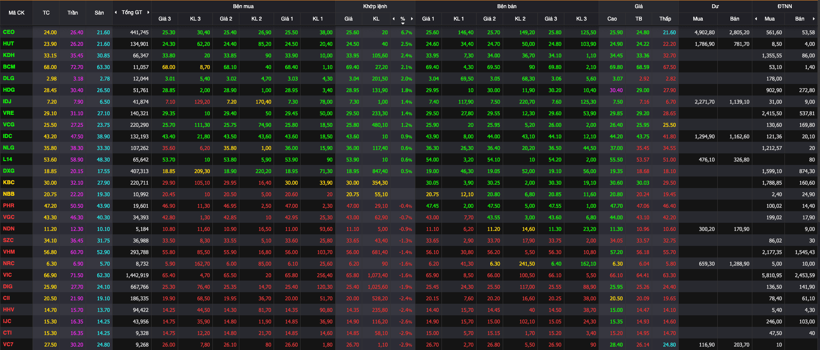
Task: Sort by the Trần ceiling price header
Action: [73, 13]
